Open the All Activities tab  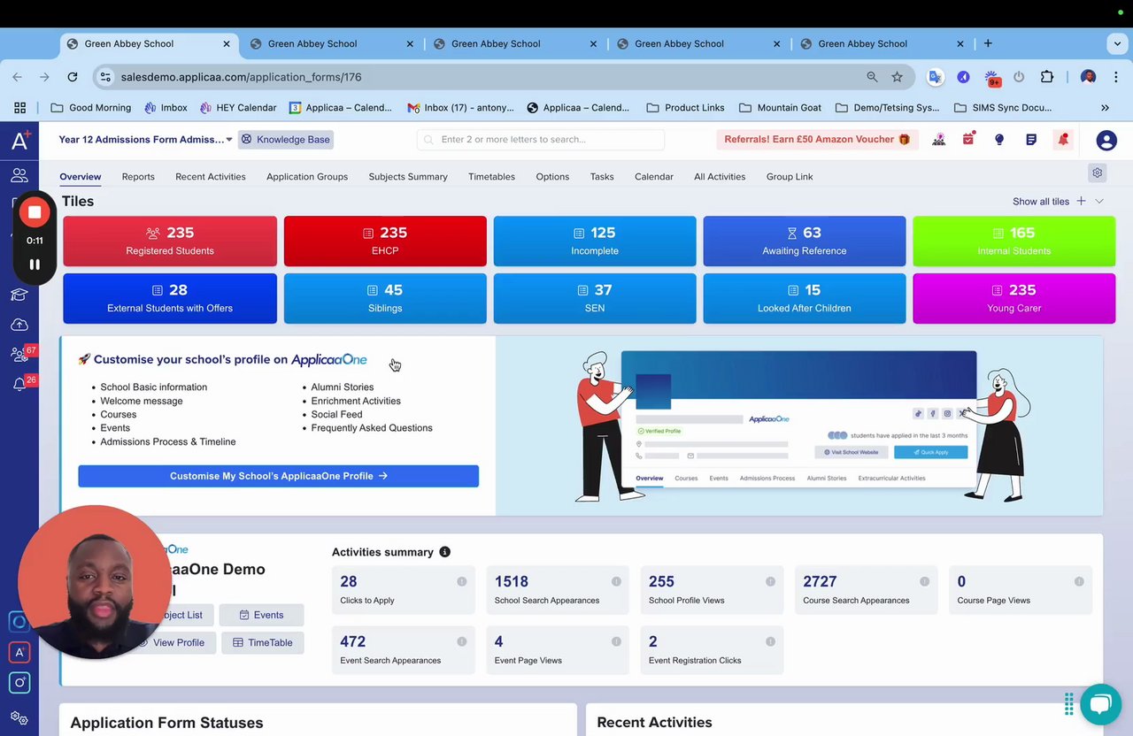(720, 176)
